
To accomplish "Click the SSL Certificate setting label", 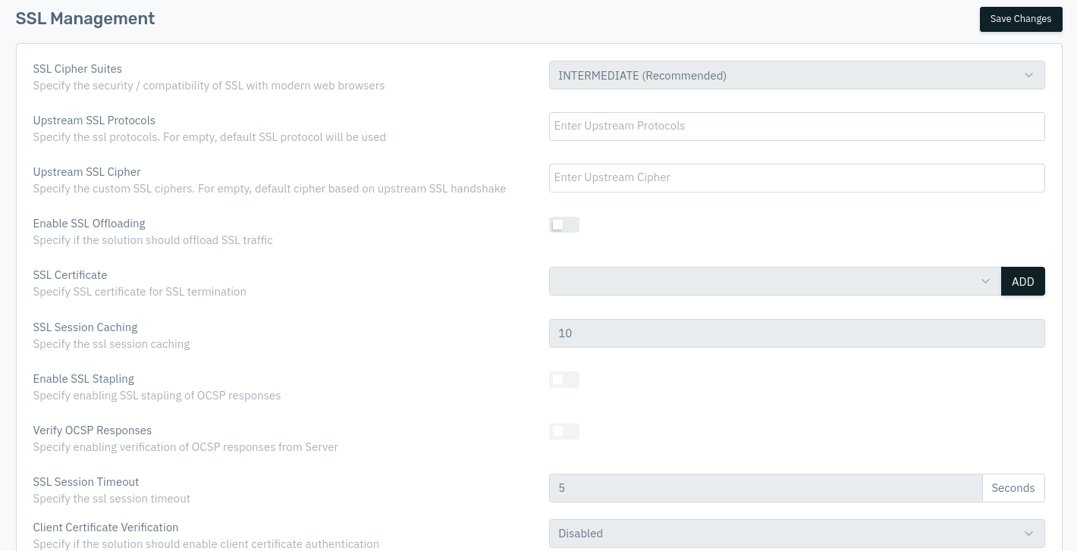I will [x=70, y=275].
